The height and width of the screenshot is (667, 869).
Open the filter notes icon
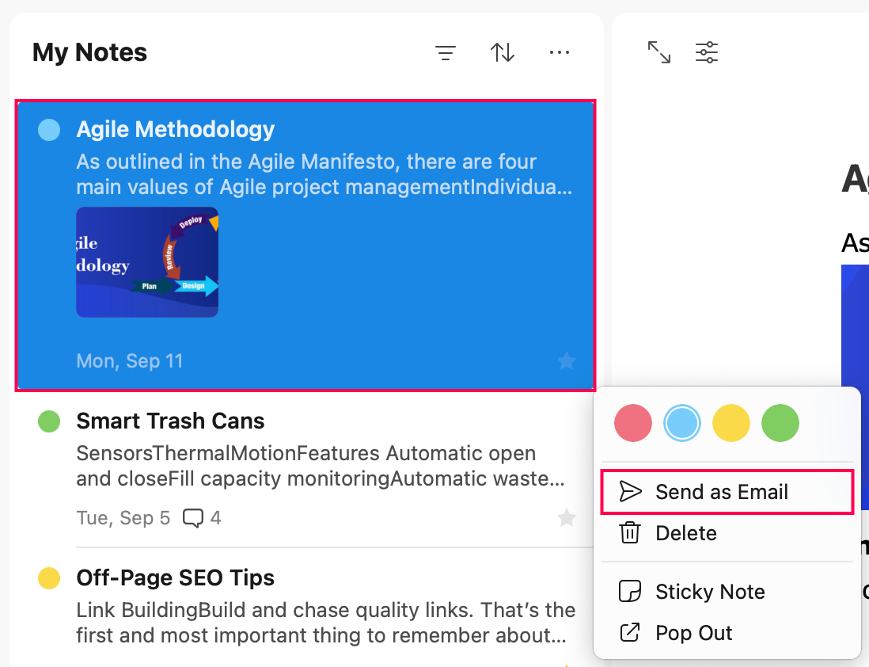click(x=446, y=53)
